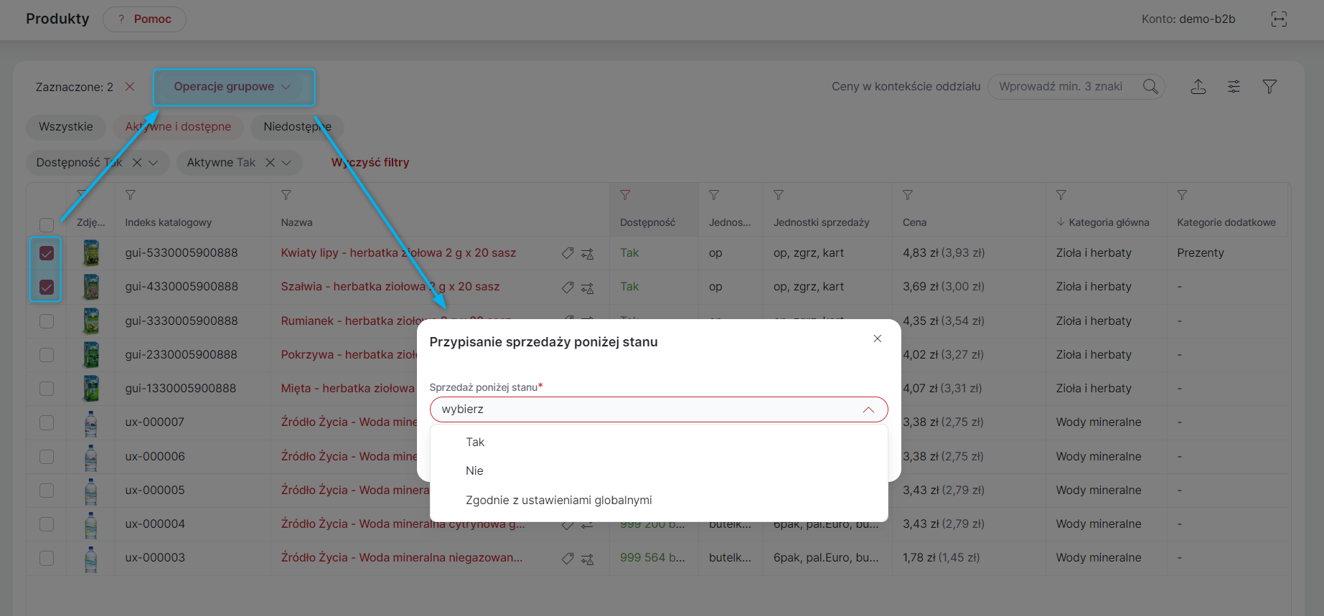Click fullscreen icon beside account name
The image size is (1324, 616).
1279,19
